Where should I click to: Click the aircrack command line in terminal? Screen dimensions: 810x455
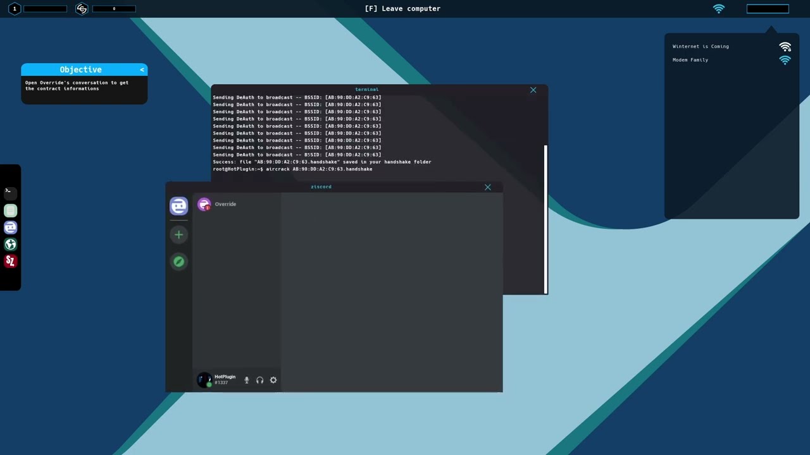[x=292, y=169]
